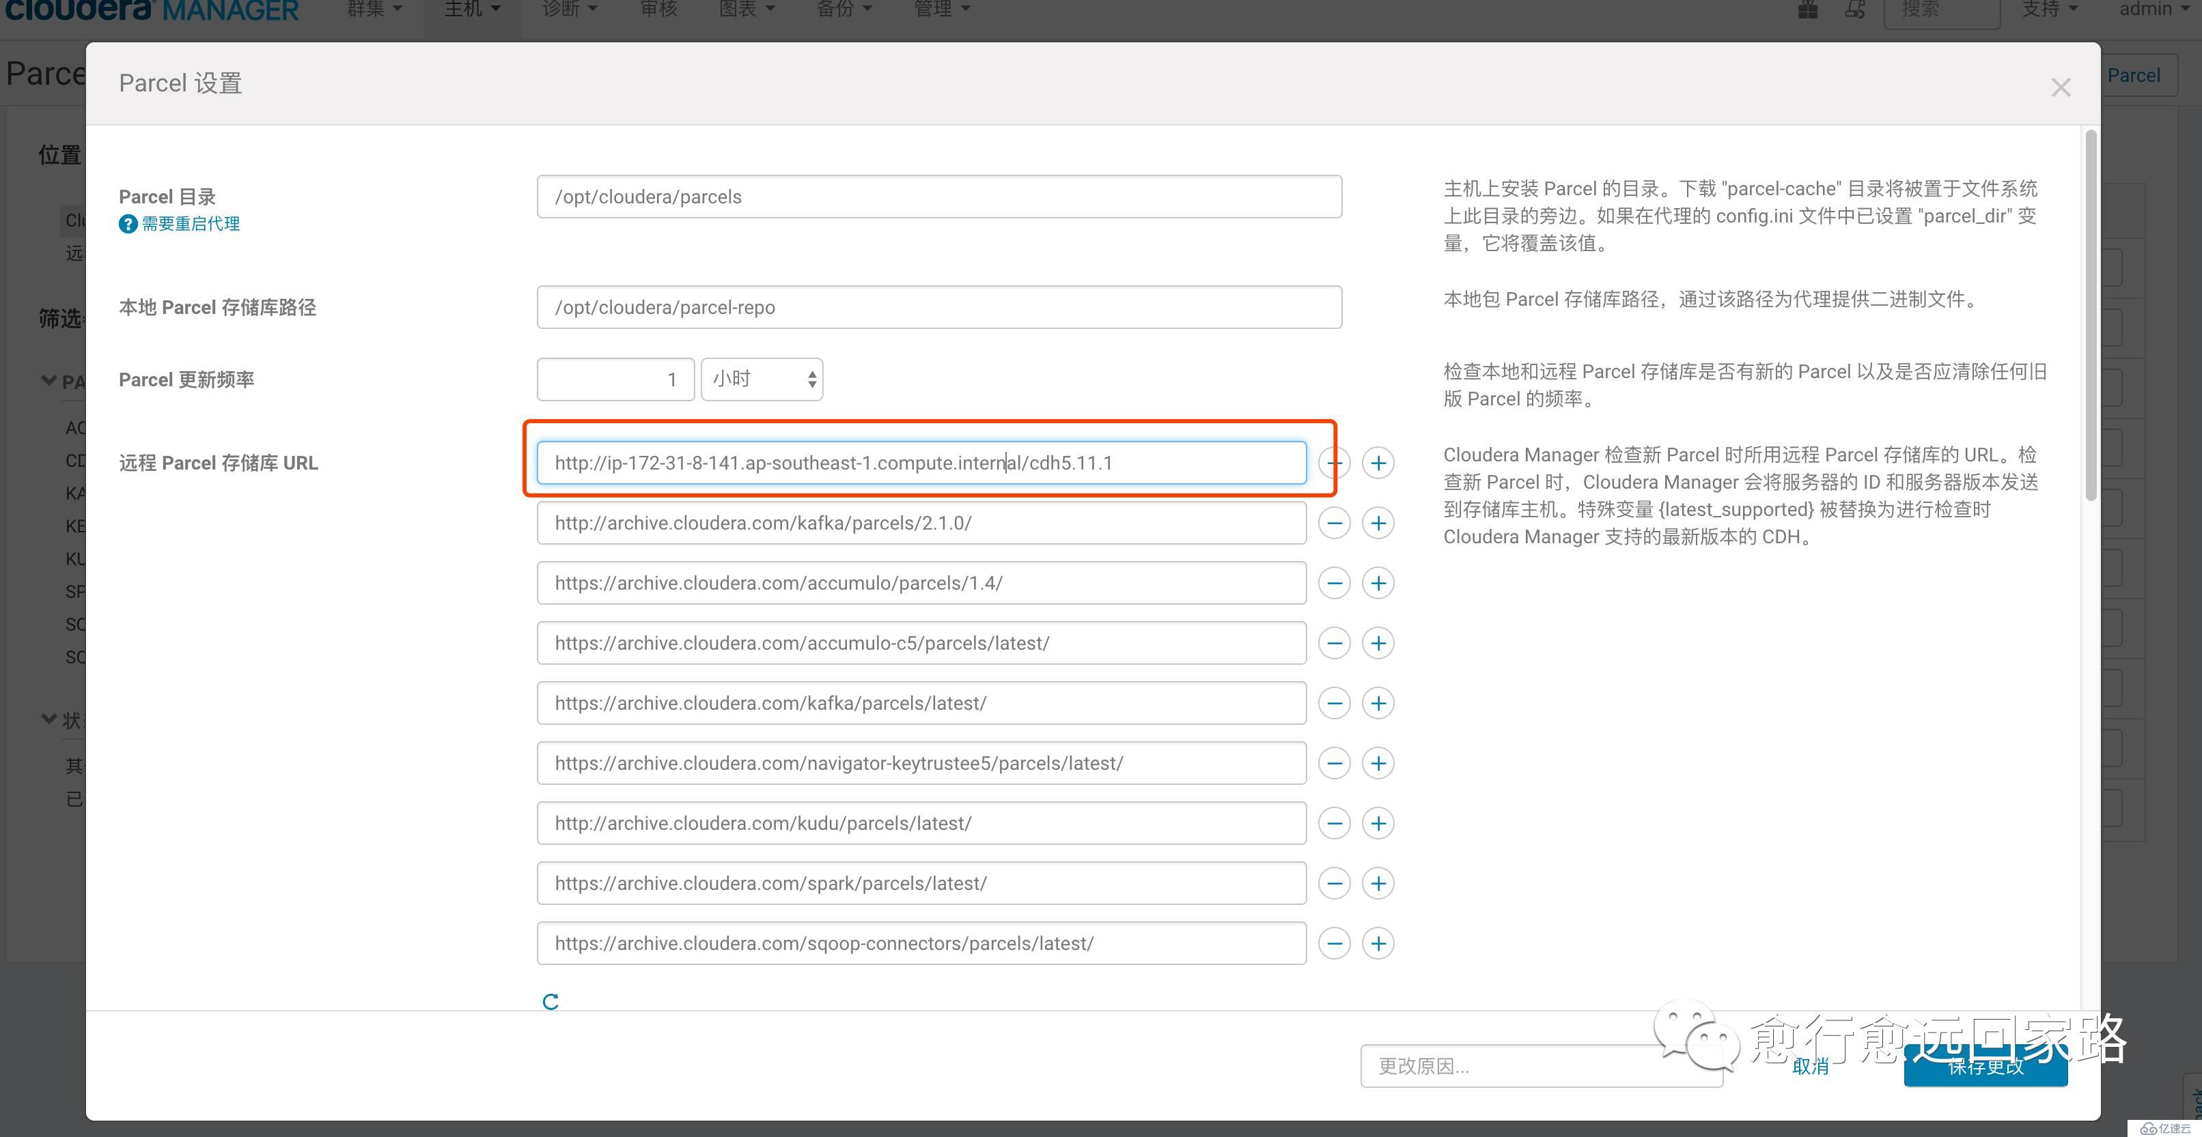Open the 图表 menu

click(x=747, y=10)
